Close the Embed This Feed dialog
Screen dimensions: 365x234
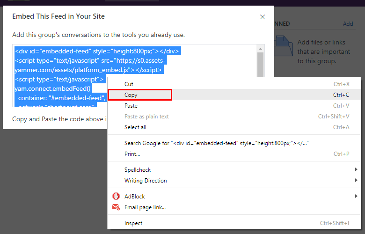263,17
